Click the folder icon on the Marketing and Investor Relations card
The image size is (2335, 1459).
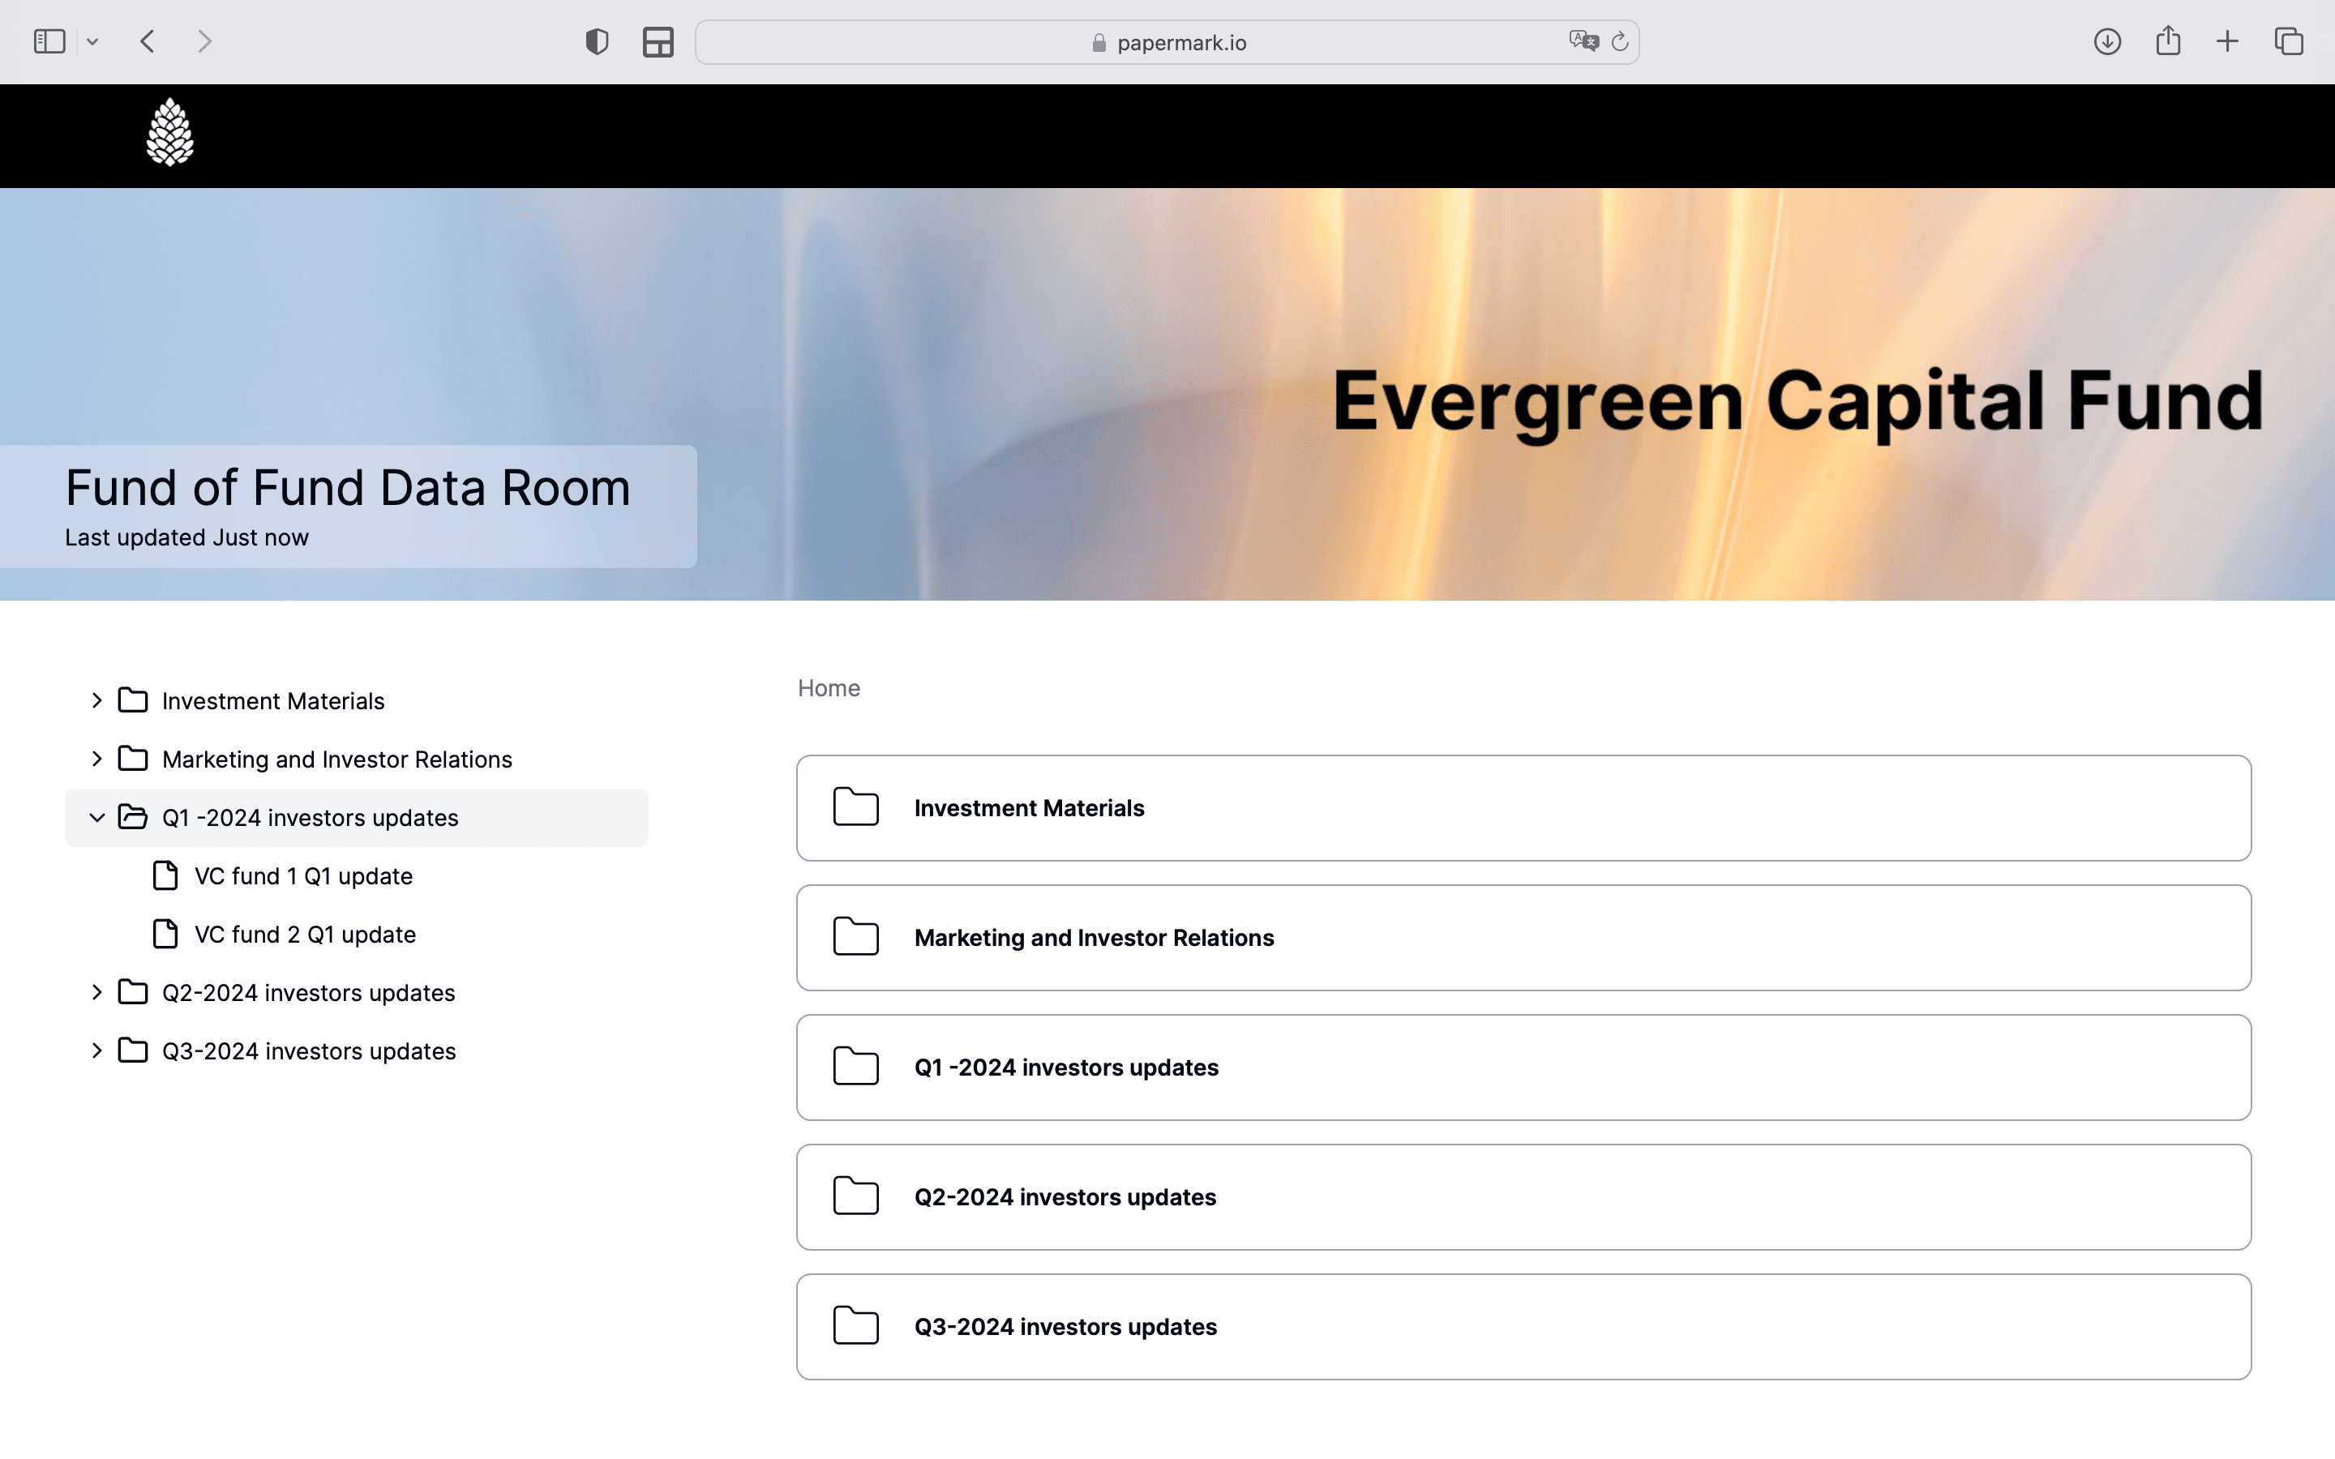[855, 937]
